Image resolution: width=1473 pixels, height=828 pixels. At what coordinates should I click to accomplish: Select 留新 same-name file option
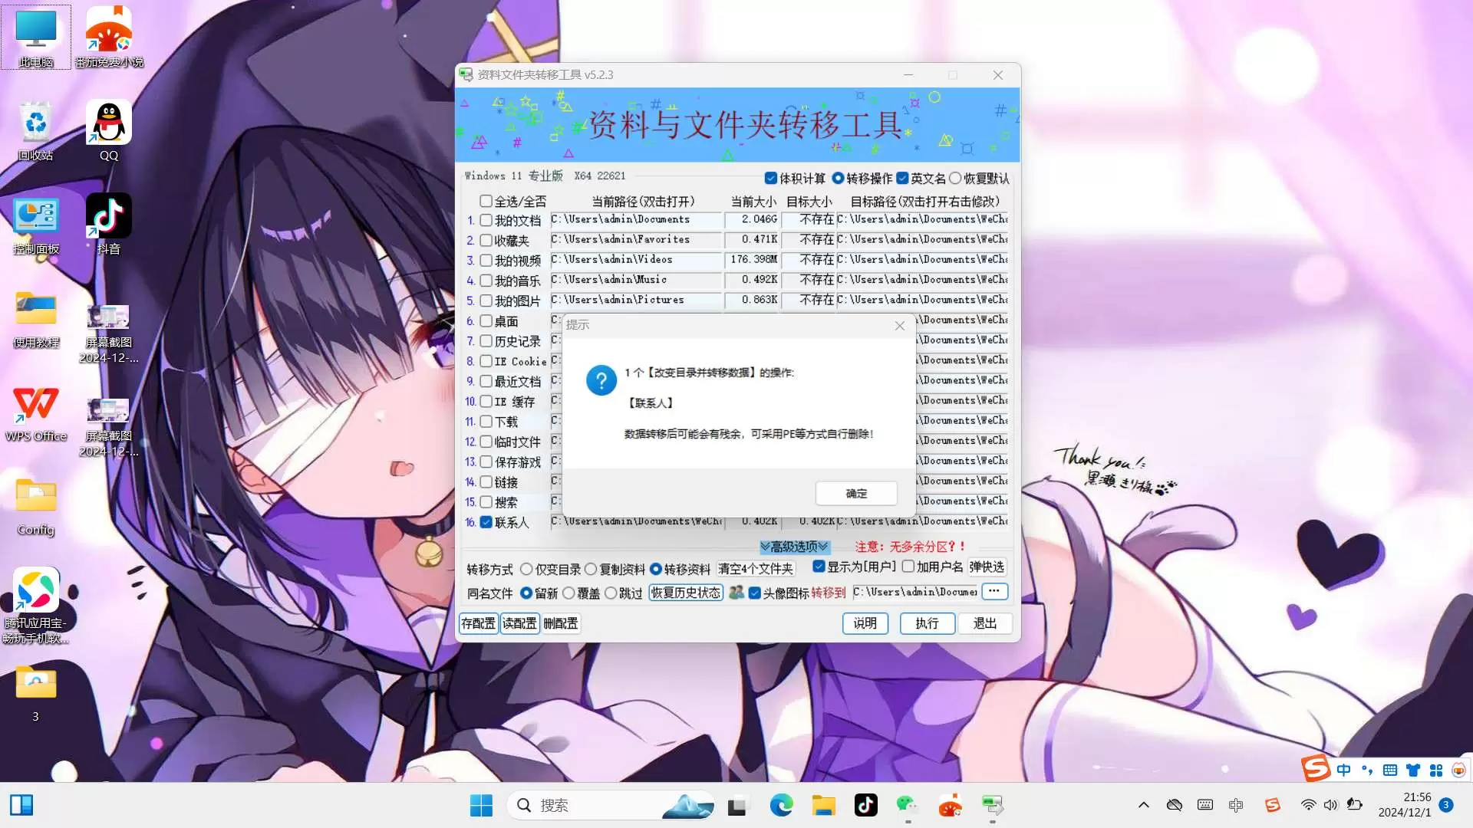click(526, 593)
